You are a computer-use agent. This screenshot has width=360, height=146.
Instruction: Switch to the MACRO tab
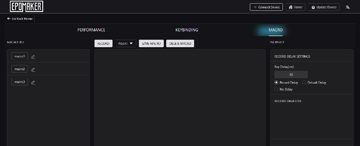276,30
